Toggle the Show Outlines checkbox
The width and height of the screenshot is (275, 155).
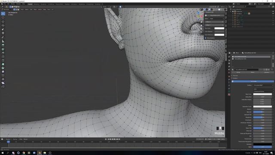coord(206,38)
